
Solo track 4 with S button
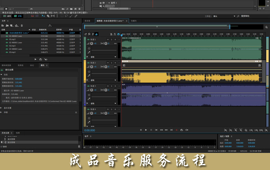pyautogui.click(x=111, y=109)
